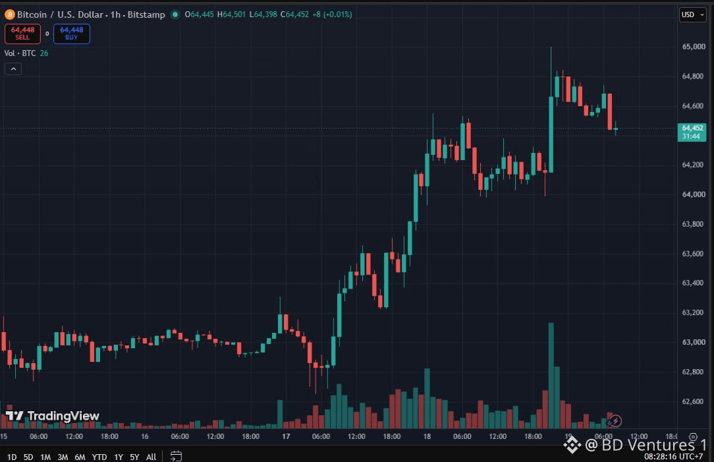Click the 64,000 price axis label
Screen dimensions: 714x462
coord(694,194)
